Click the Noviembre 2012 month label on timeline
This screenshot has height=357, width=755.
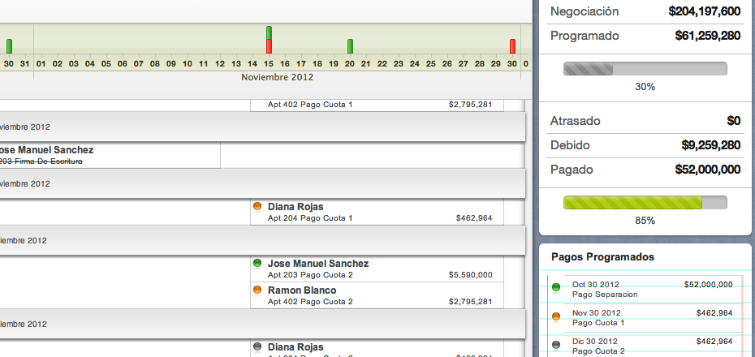click(x=277, y=77)
